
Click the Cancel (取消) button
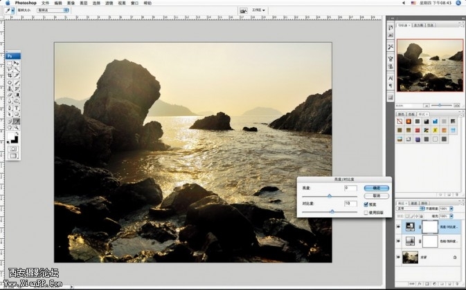click(x=377, y=195)
